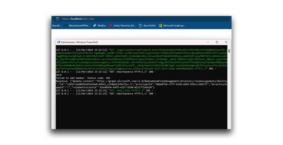Image resolution: width=283 pixels, height=145 pixels.
Task: Maximize the PowerShell window
Action: pos(217,42)
